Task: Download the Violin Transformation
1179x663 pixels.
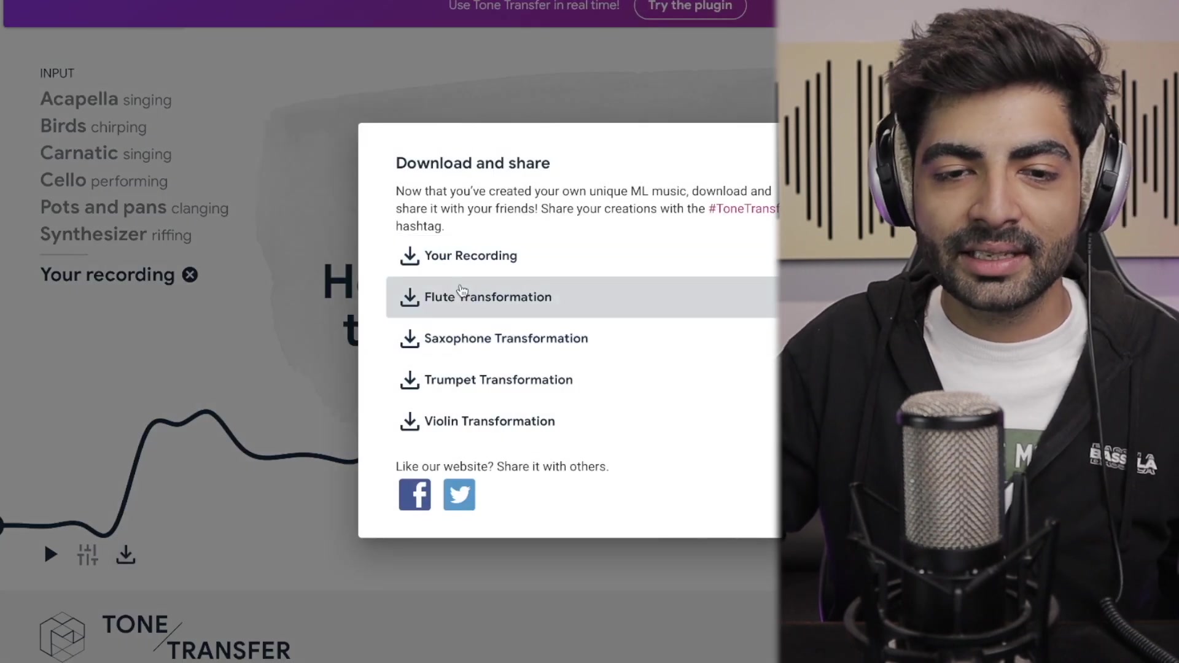Action: [x=489, y=421]
